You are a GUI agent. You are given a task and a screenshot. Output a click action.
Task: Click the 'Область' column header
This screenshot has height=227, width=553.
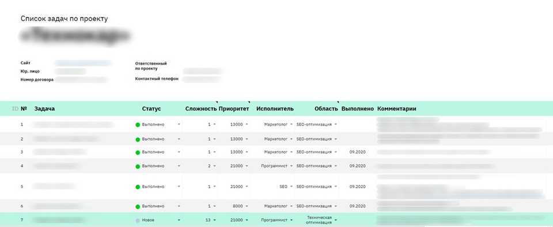point(326,109)
